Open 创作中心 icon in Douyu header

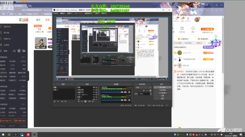click(x=188, y=19)
